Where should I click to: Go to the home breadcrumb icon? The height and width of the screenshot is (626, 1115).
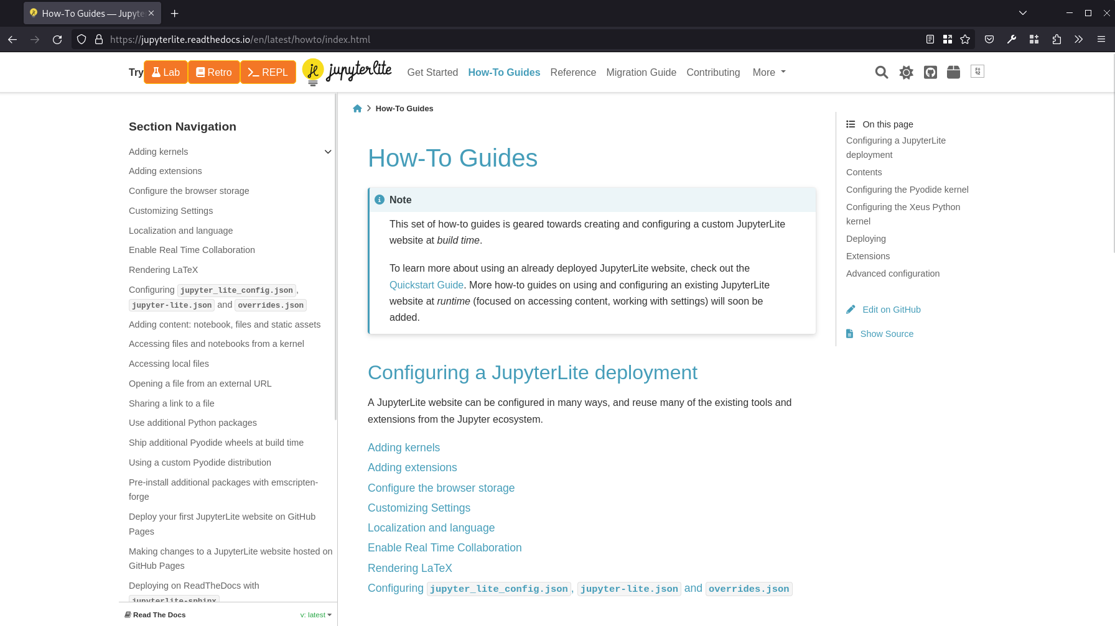(357, 108)
